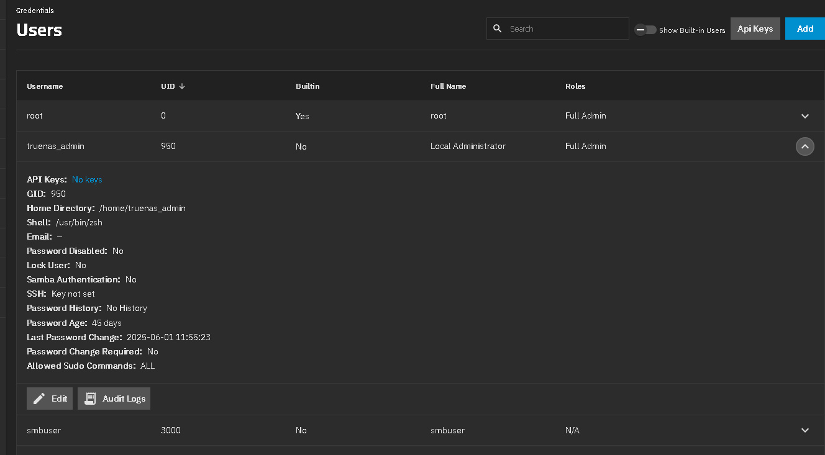Expand the smbuser row chevron

805,430
